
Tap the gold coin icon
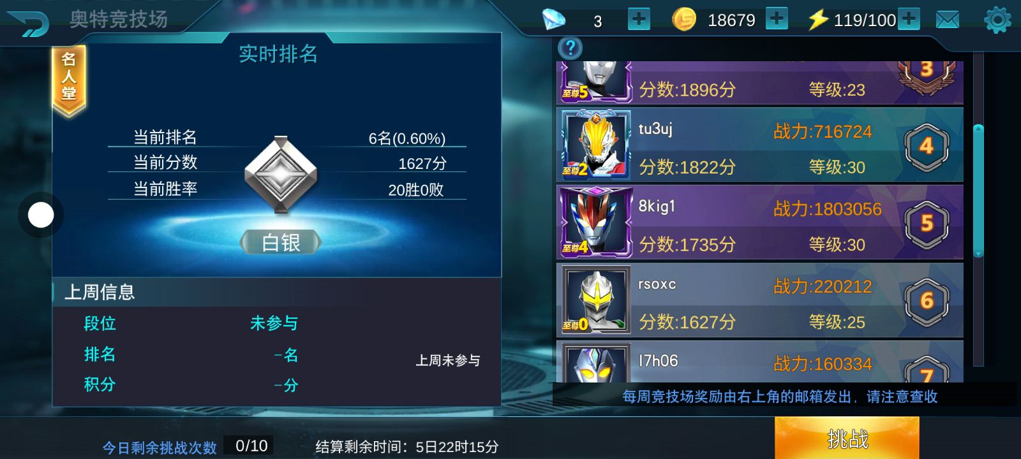tap(684, 19)
